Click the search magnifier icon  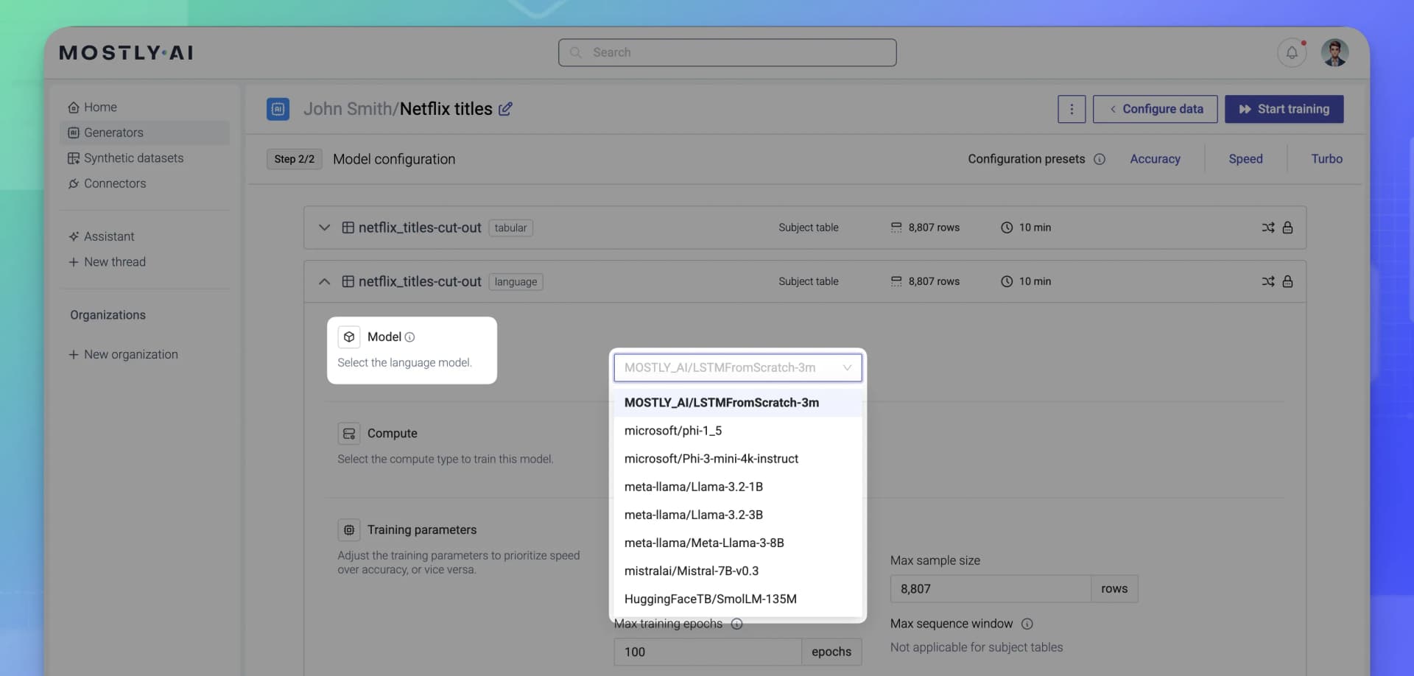pyautogui.click(x=576, y=52)
